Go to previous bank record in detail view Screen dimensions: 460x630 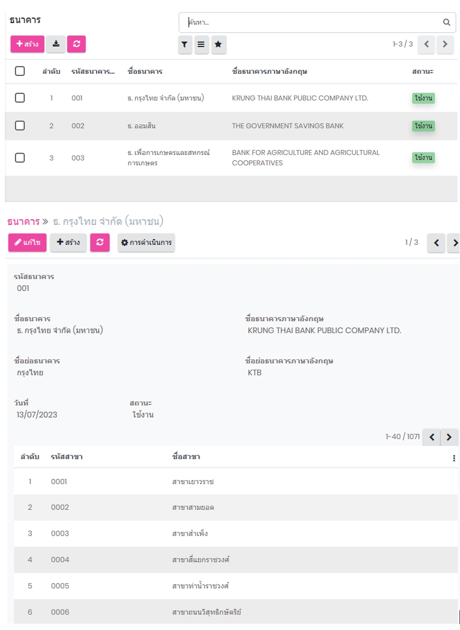click(x=436, y=243)
